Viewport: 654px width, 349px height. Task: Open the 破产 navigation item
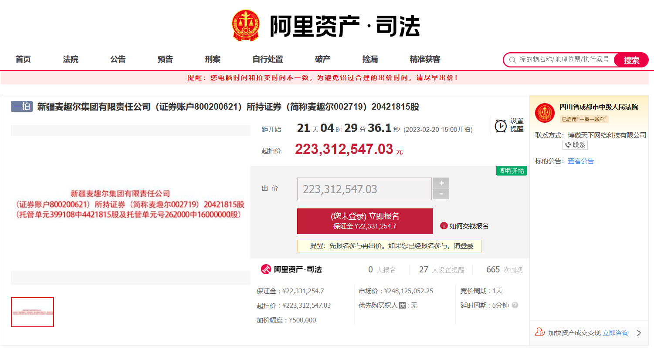[x=323, y=59]
